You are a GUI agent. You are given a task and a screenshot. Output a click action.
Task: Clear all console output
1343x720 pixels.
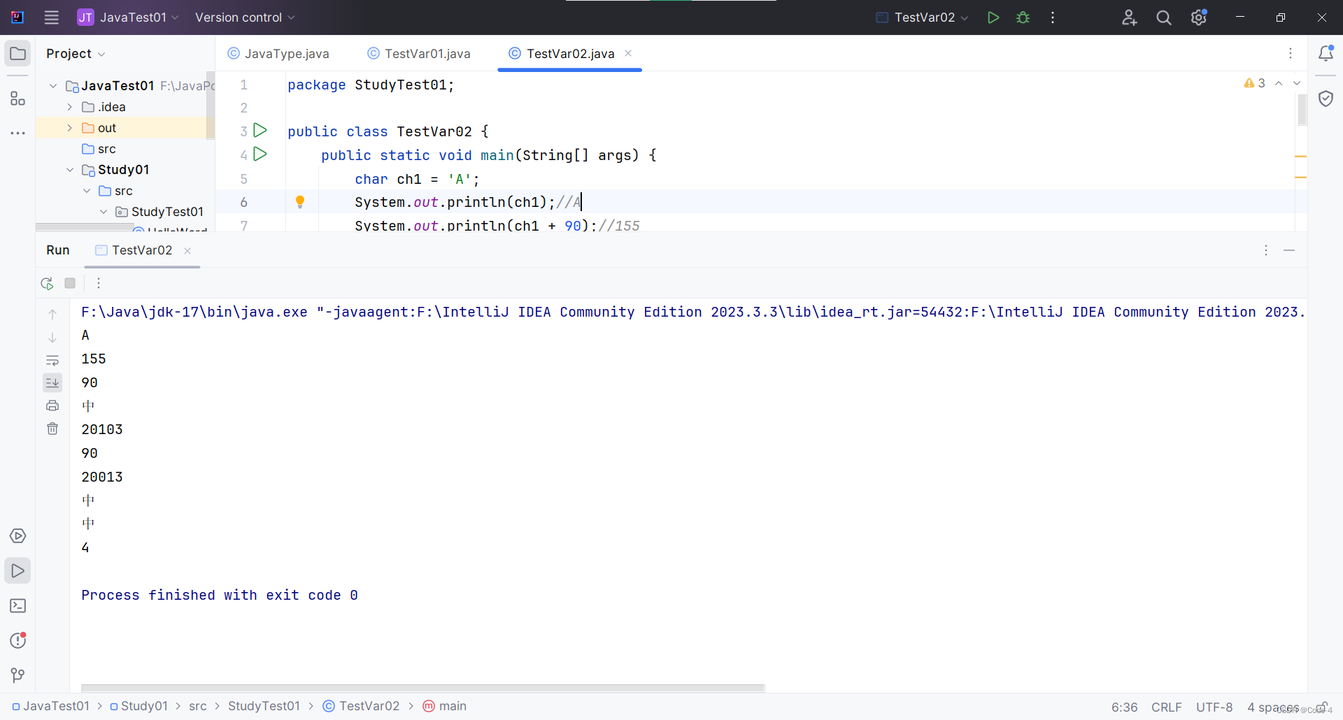coord(52,429)
